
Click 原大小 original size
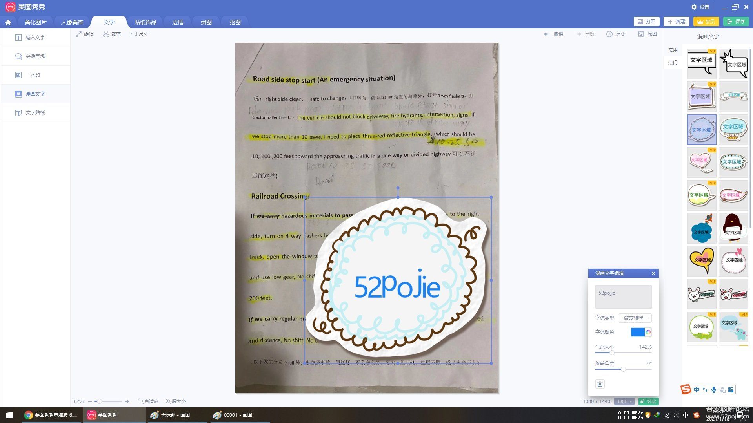pyautogui.click(x=176, y=401)
